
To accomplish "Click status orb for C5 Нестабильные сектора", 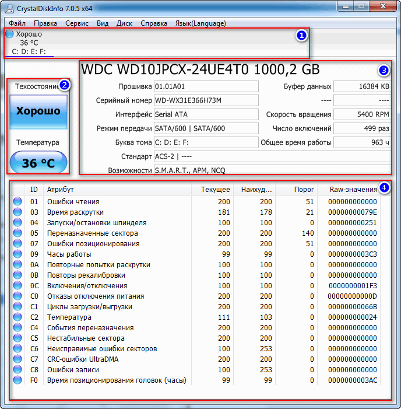I will 17,338.
